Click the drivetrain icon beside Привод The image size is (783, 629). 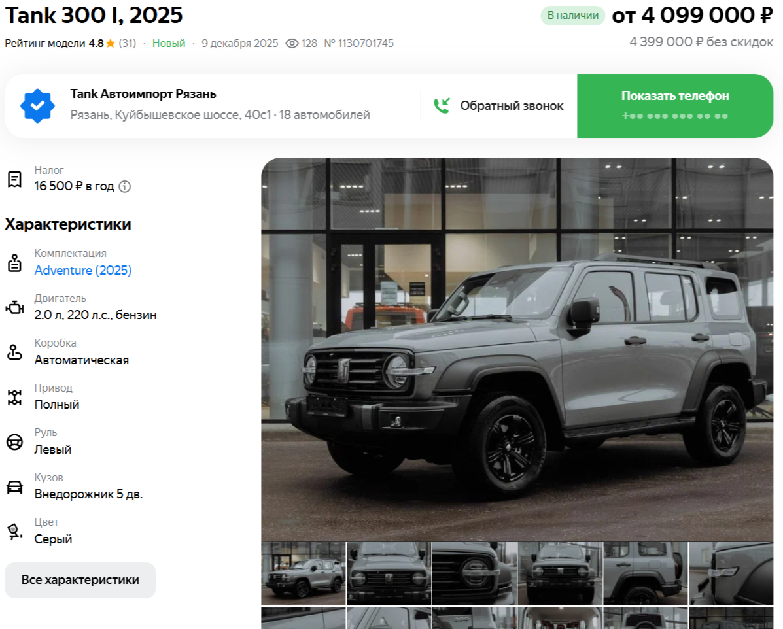pyautogui.click(x=14, y=397)
